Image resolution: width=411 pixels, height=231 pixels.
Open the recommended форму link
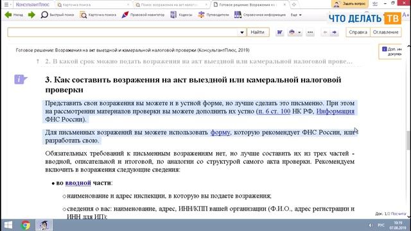220,133
